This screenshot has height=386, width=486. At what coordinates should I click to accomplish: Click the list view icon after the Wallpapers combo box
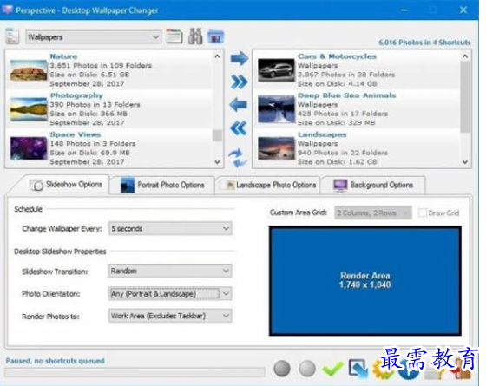tap(174, 36)
